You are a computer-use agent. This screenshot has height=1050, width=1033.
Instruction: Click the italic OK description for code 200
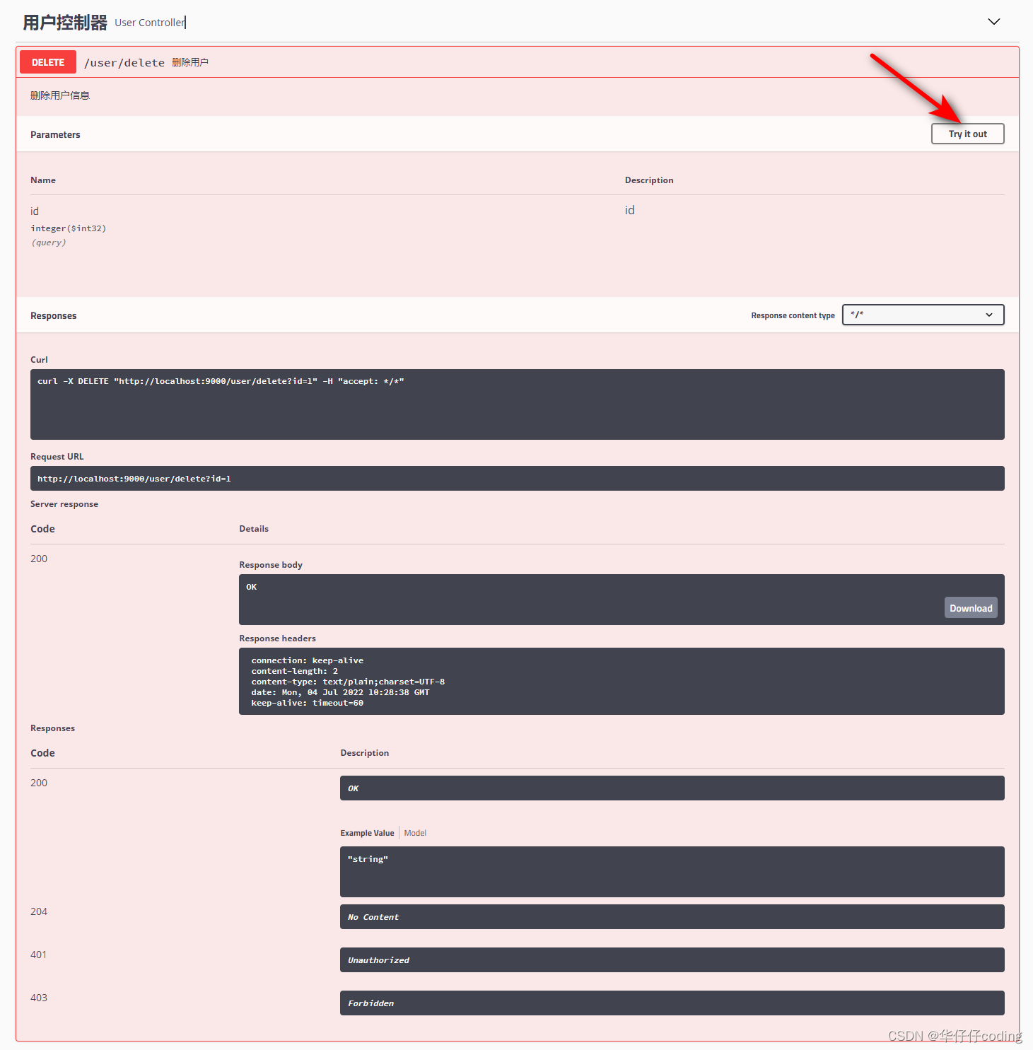tap(354, 788)
